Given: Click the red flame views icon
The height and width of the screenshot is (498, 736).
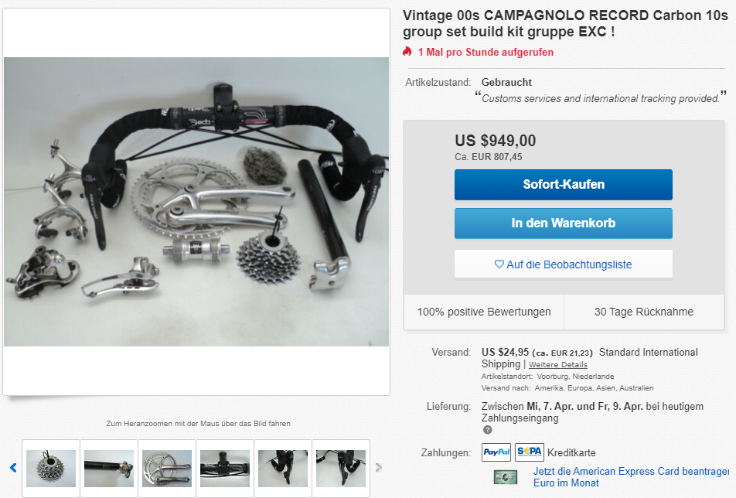Looking at the screenshot, I should click(x=407, y=52).
